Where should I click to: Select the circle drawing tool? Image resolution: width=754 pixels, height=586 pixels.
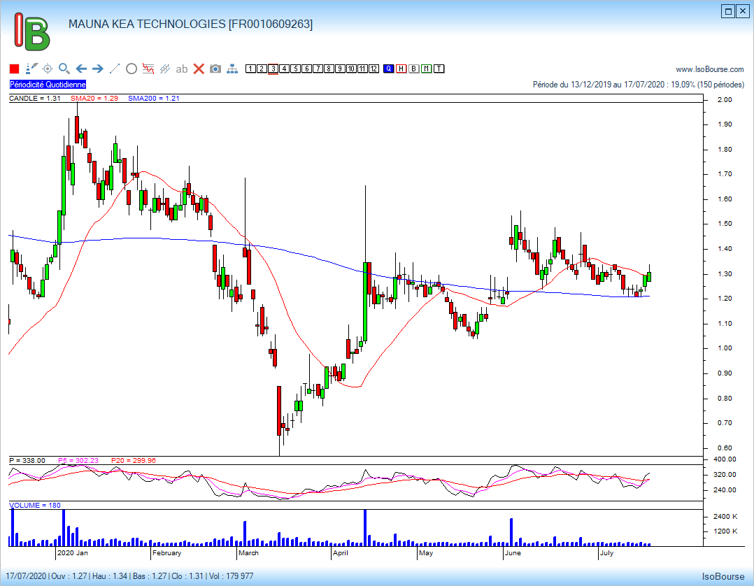tap(131, 69)
